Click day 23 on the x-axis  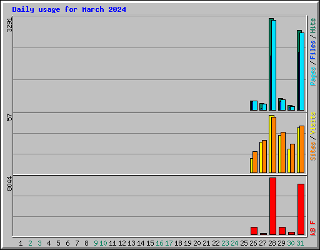(225, 243)
